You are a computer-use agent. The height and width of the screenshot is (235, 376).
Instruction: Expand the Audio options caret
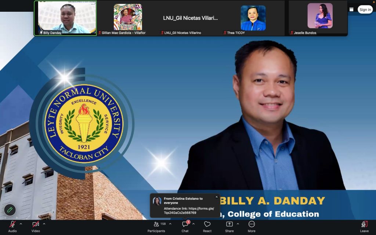[x=21, y=224]
